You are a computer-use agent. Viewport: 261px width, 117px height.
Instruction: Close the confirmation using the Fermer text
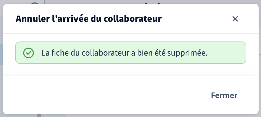tap(224, 95)
